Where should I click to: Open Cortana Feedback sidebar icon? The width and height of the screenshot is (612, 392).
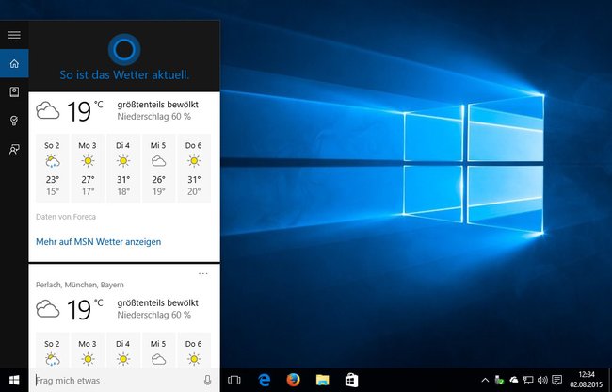pyautogui.click(x=14, y=149)
